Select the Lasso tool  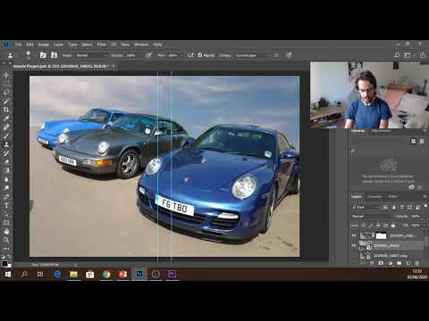(6, 93)
